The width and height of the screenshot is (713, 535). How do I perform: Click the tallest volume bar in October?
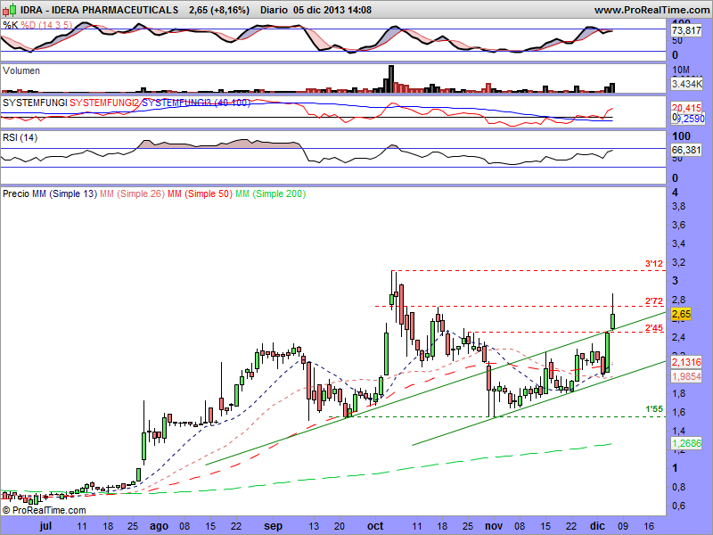click(390, 79)
